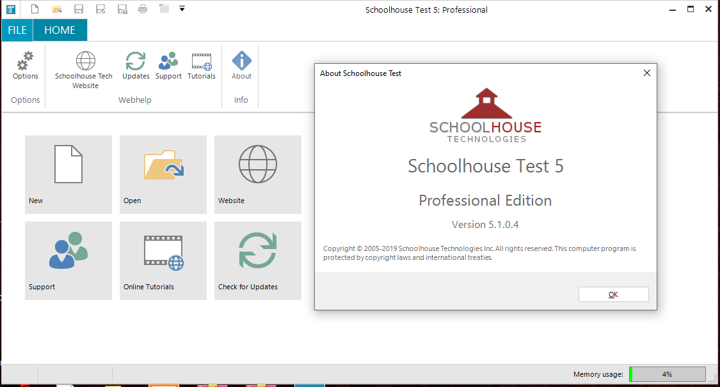This screenshot has width=720, height=387.
Task: Launch the Check for Updates tile
Action: (258, 261)
